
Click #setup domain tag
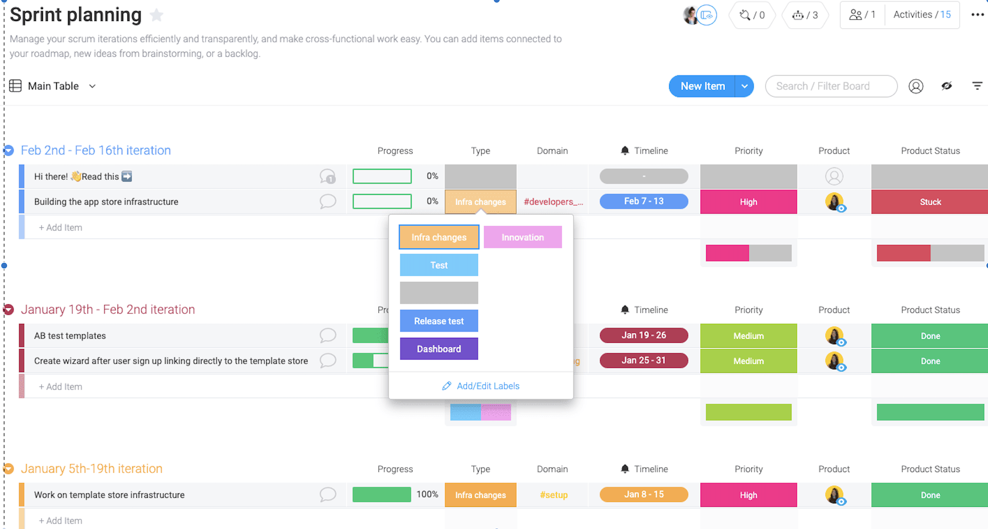click(553, 495)
